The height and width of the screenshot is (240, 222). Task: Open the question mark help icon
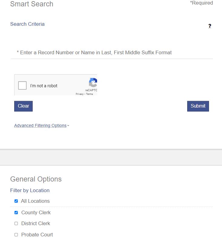click(x=210, y=26)
